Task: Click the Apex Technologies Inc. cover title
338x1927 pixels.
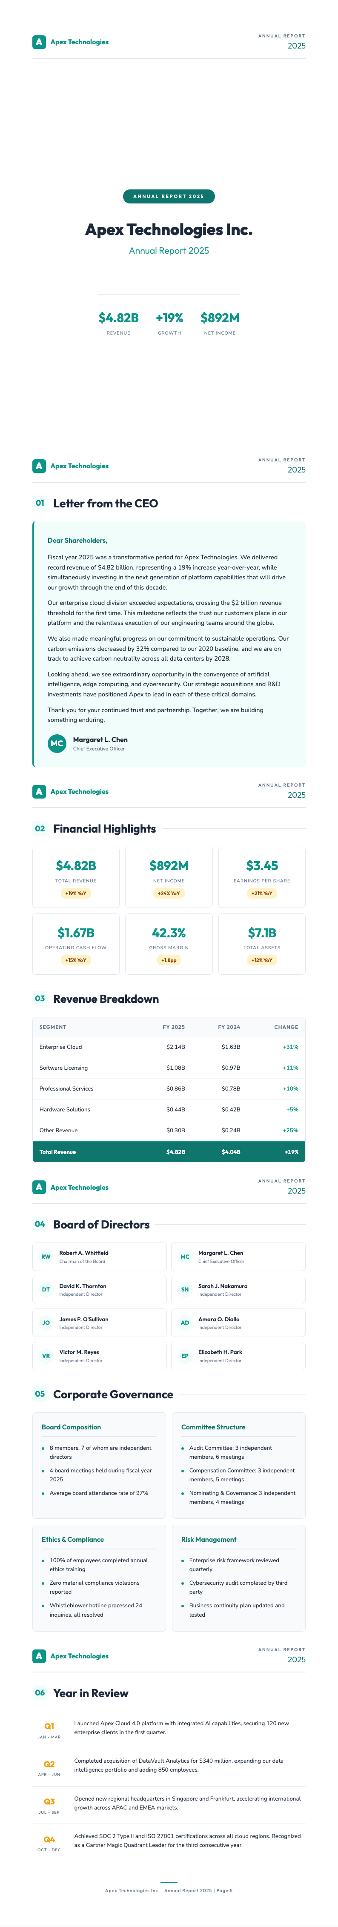Action: 169,230
